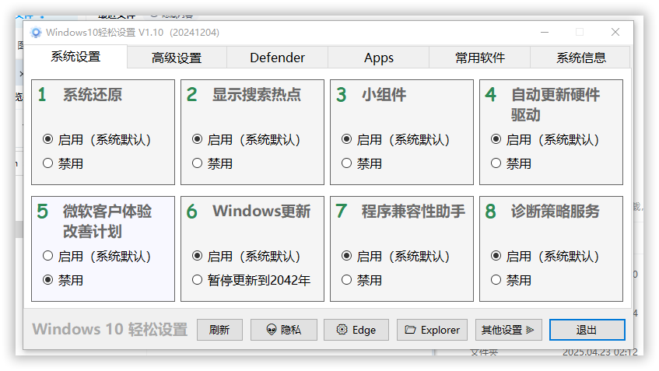Screen dimensions: 659x371
Task: Open the 常用软件 tab
Action: point(480,58)
